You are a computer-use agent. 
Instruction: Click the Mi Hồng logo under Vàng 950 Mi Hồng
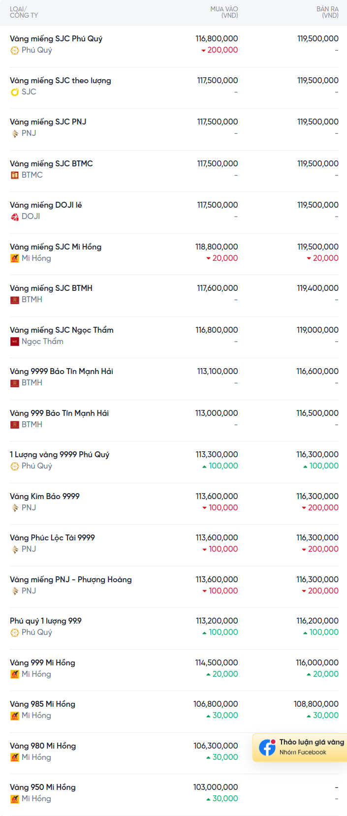pyautogui.click(x=15, y=799)
